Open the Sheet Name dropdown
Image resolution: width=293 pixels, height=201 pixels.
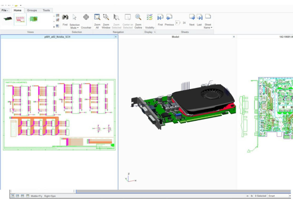208,22
